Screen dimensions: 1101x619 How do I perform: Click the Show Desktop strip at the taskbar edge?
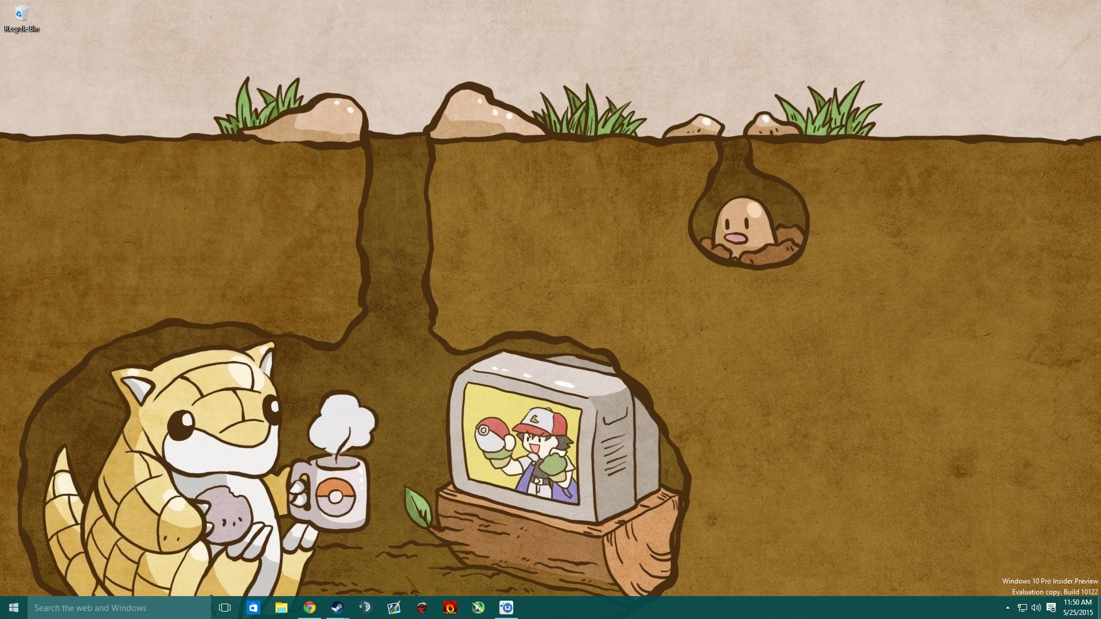[x=1099, y=608]
